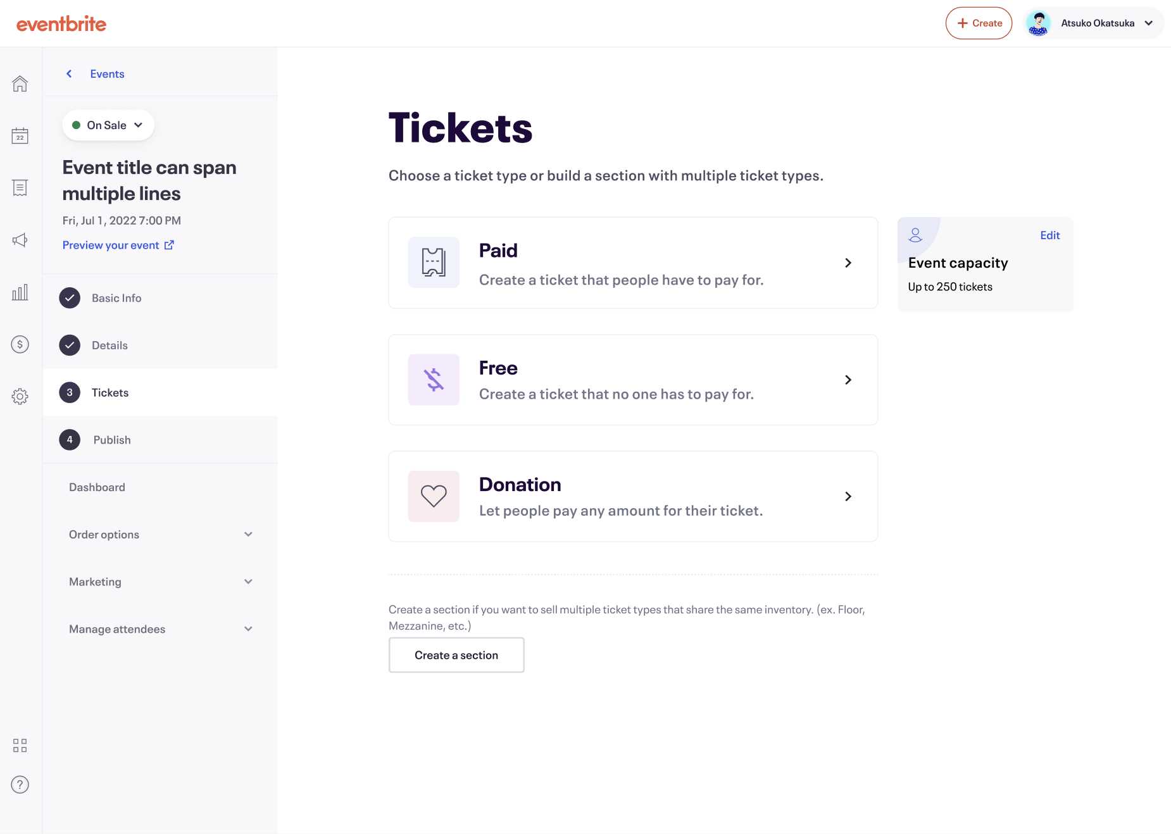
Task: Click the Create a section button
Action: [x=456, y=655]
